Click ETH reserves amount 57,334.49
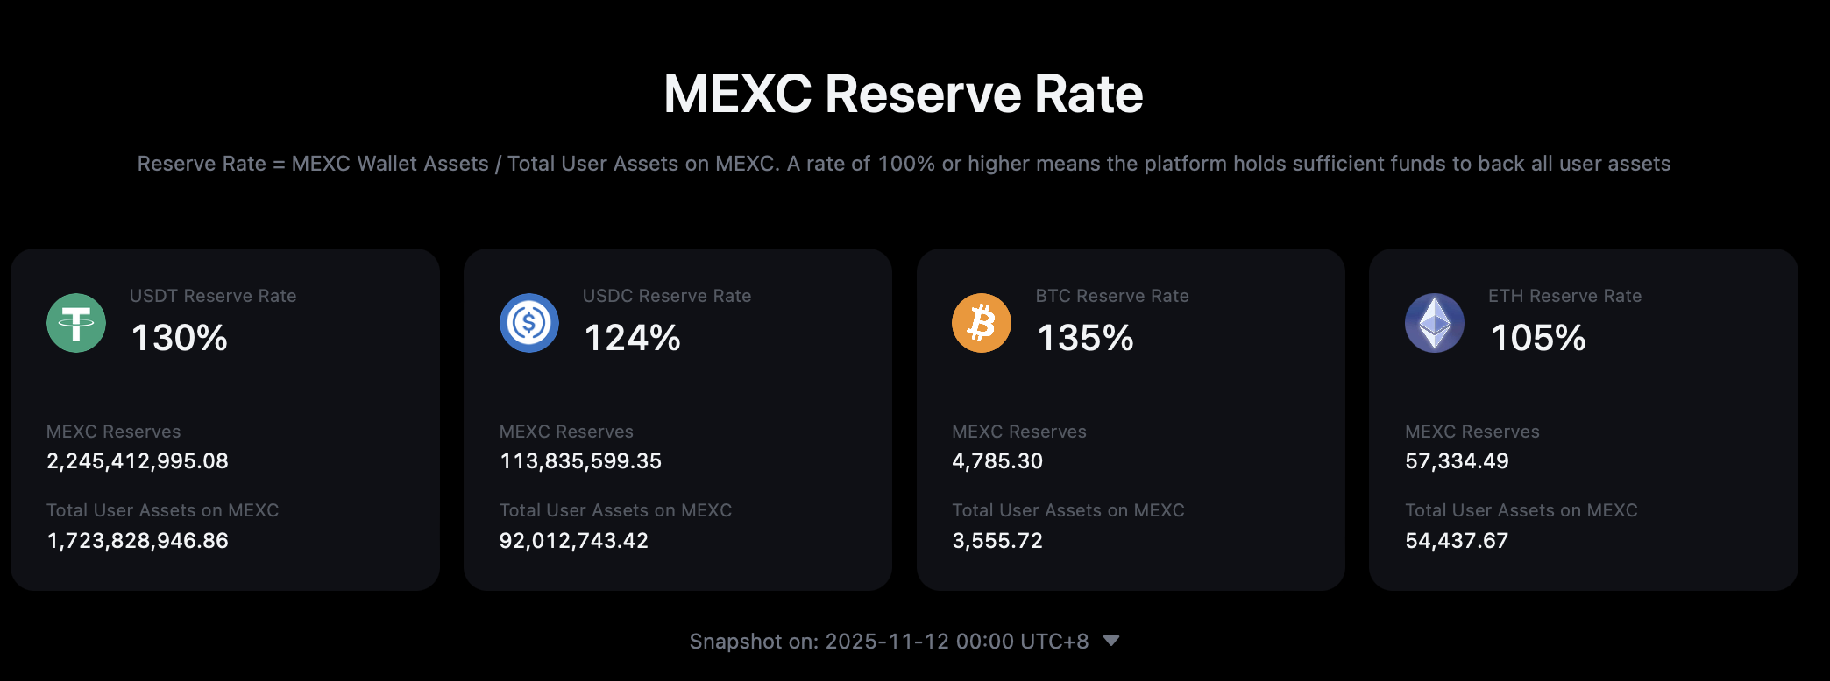Viewport: 1830px width, 681px height. [x=1457, y=461]
